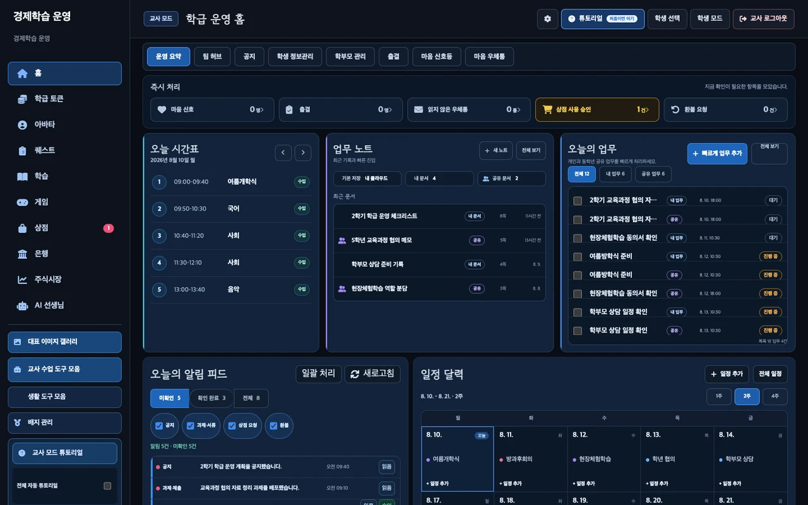808x505 pixels.
Task: Mark 공지 notification as 읽음
Action: (x=387, y=467)
